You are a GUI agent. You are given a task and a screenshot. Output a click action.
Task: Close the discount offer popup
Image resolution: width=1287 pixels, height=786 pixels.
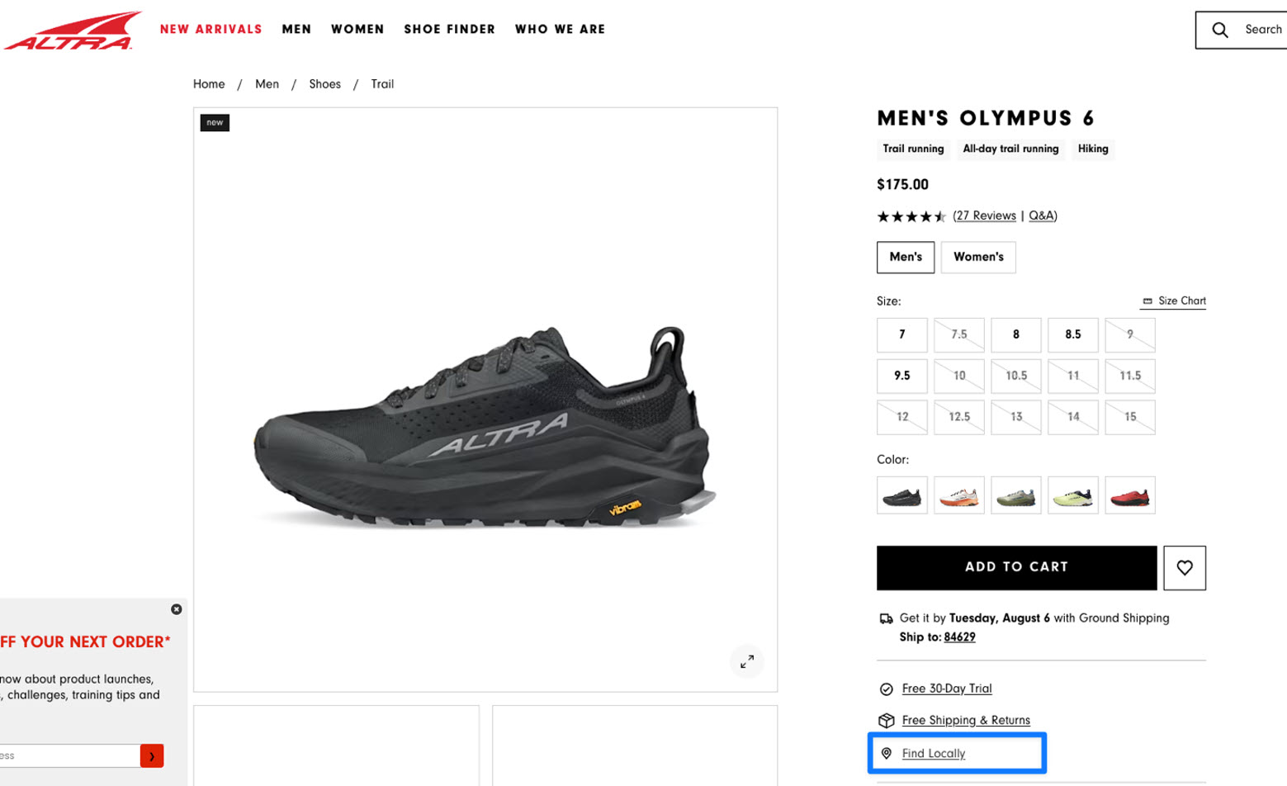point(176,609)
